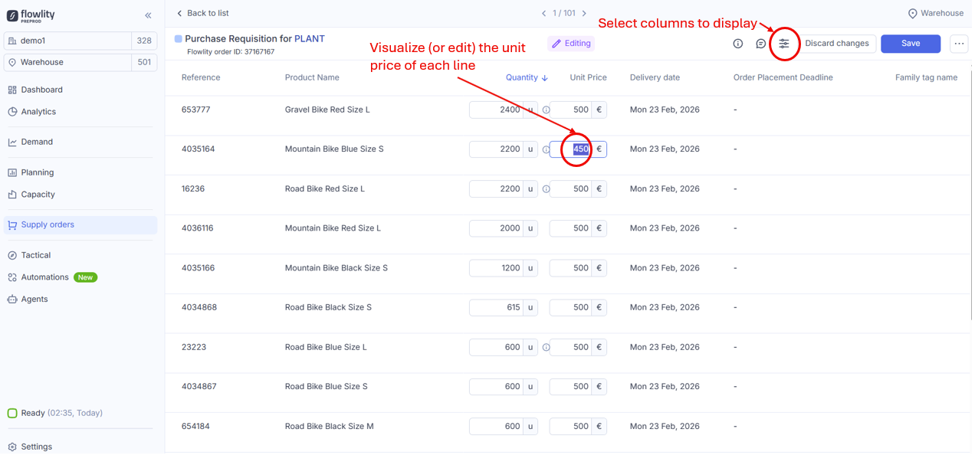Navigate to the Dashboard section
The image size is (975, 465).
click(41, 90)
